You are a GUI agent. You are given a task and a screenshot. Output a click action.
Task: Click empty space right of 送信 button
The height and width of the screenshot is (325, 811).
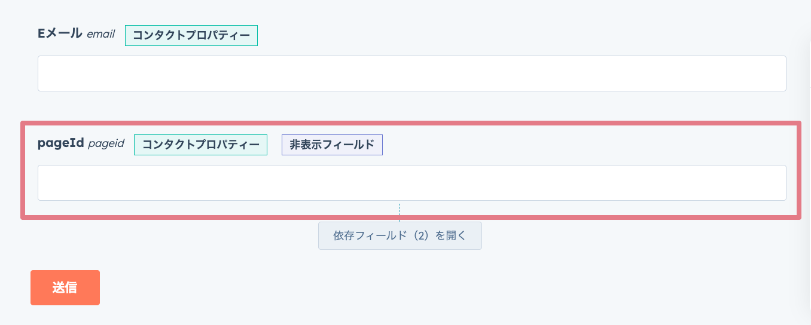[419, 287]
